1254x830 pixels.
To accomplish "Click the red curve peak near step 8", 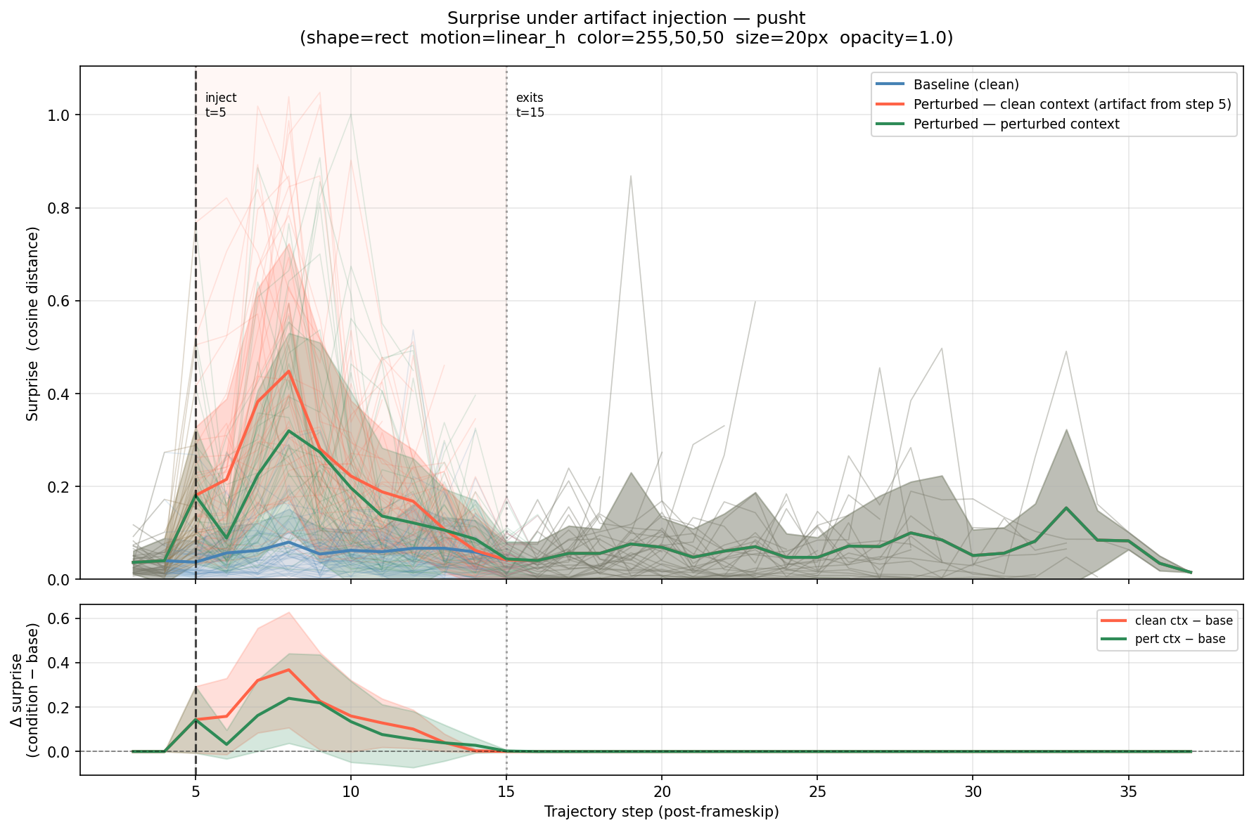I will 288,370.
